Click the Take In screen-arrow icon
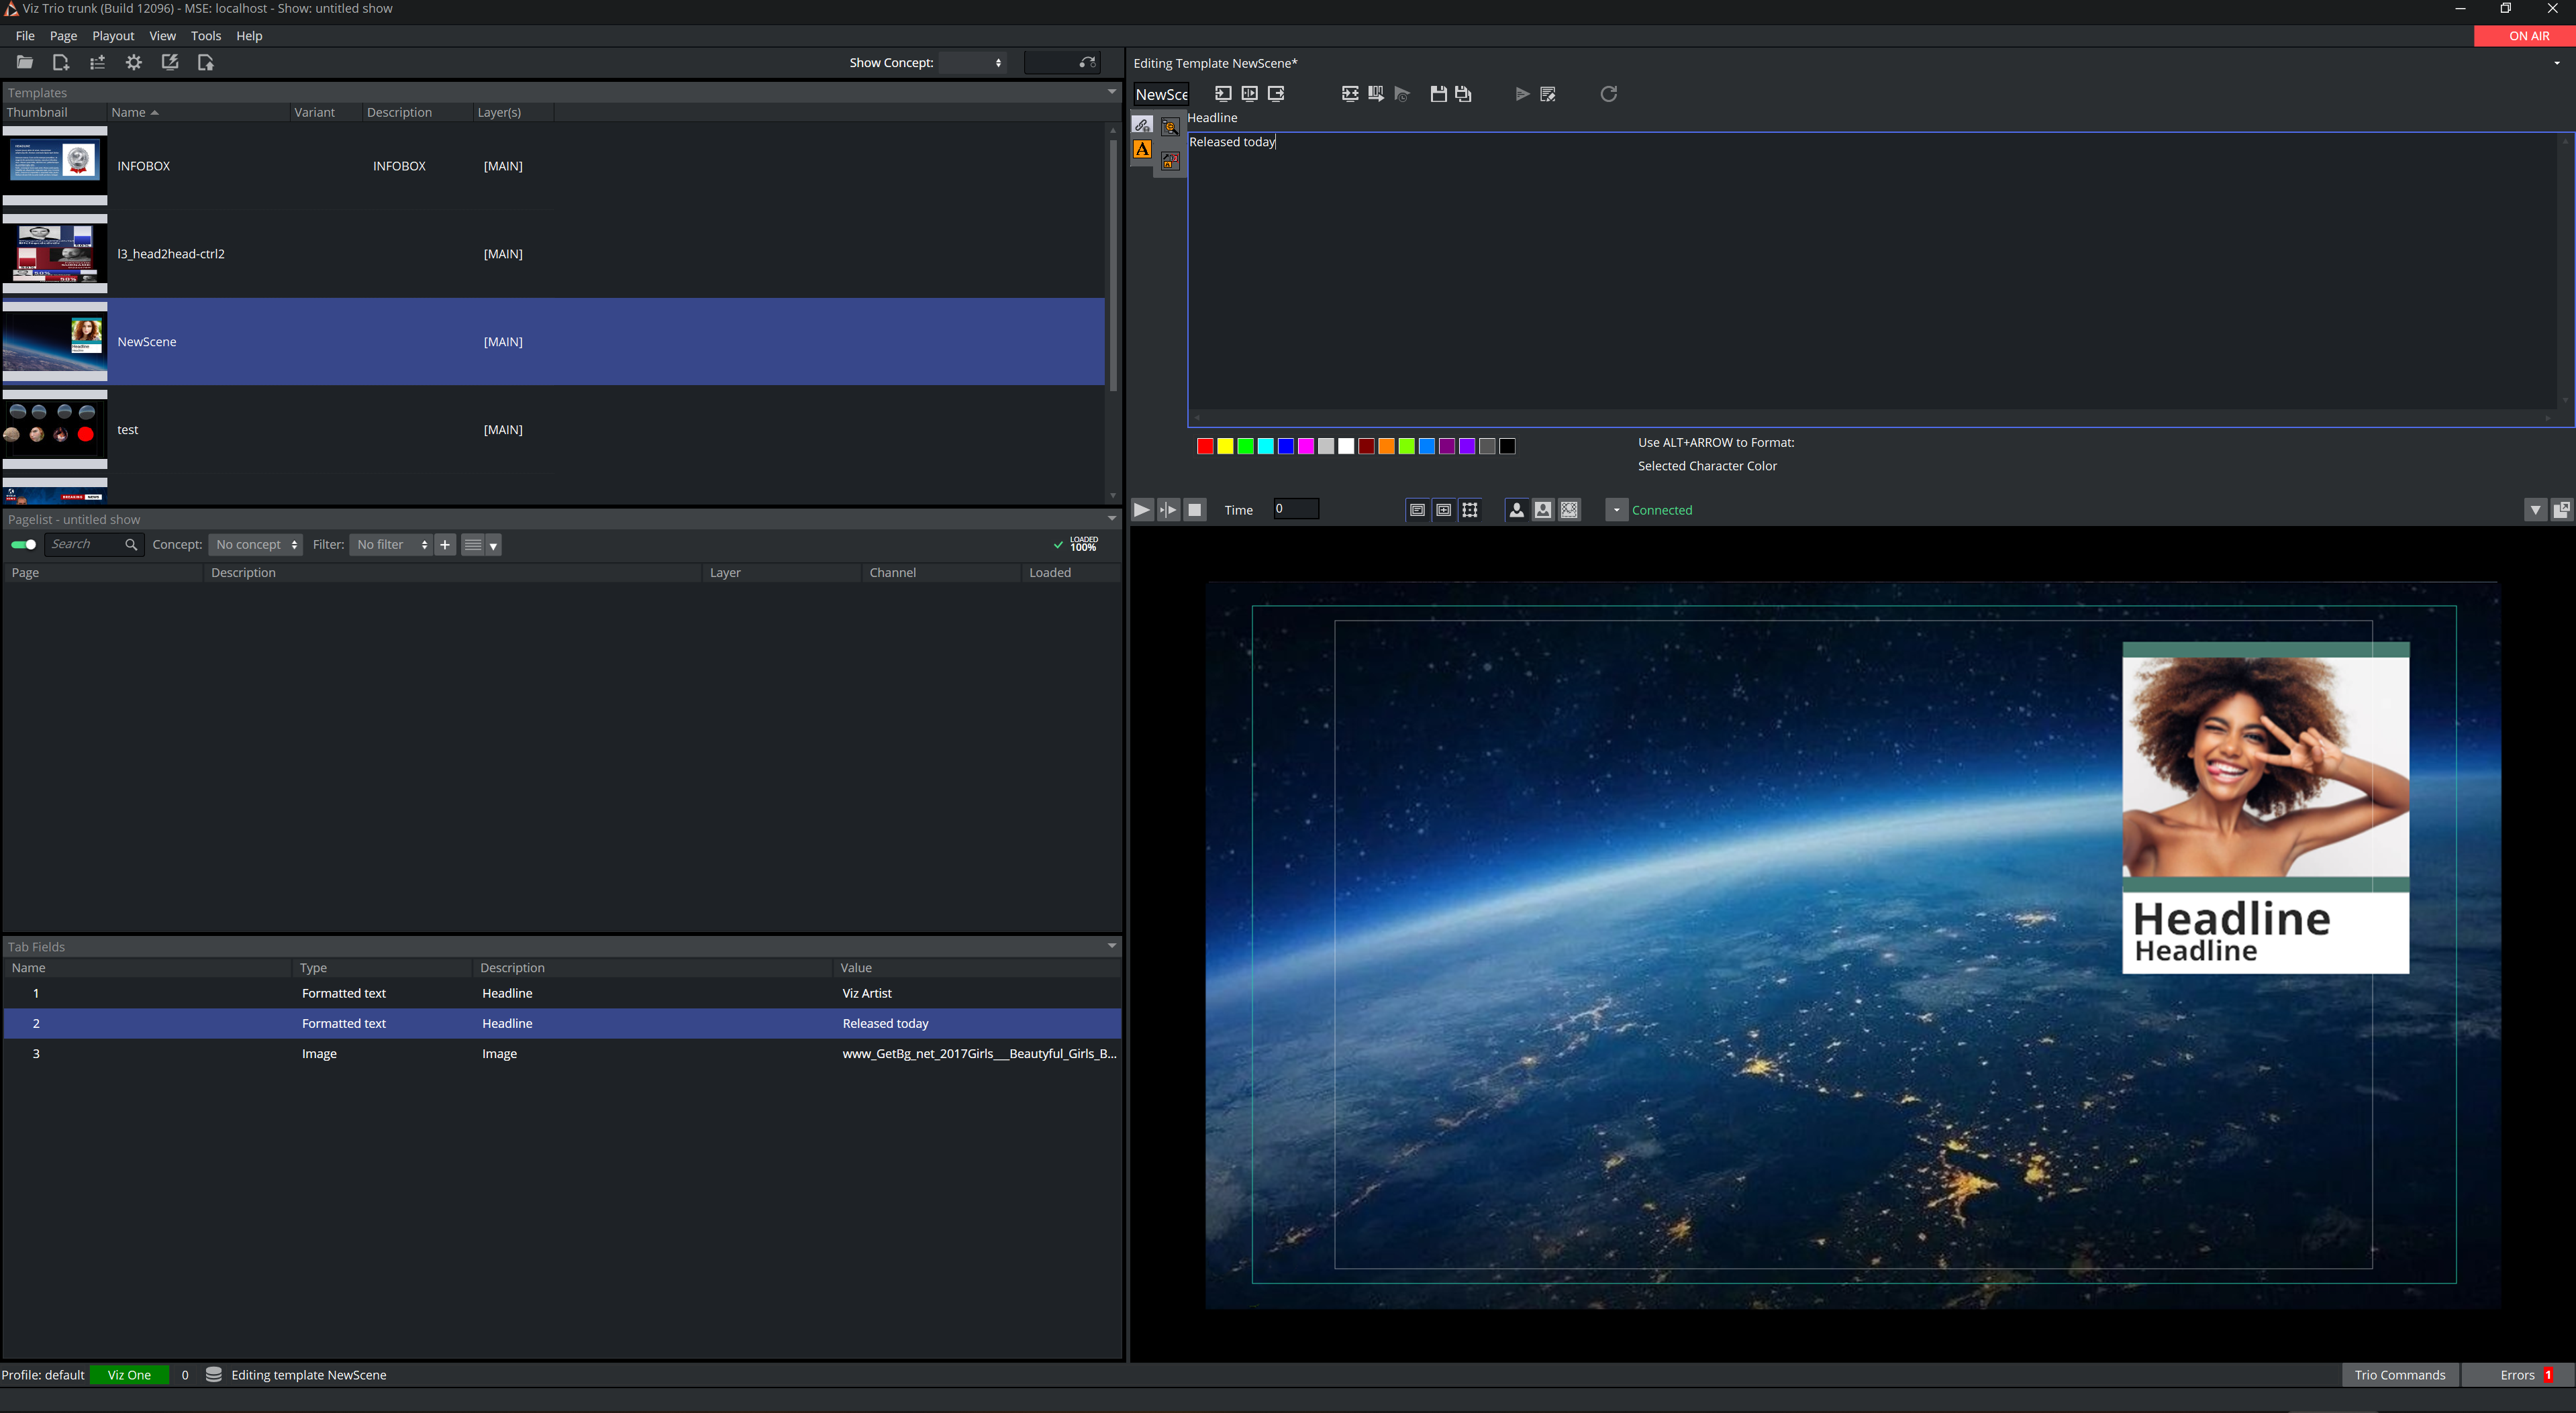This screenshot has height=1413, width=2576. 1223,94
